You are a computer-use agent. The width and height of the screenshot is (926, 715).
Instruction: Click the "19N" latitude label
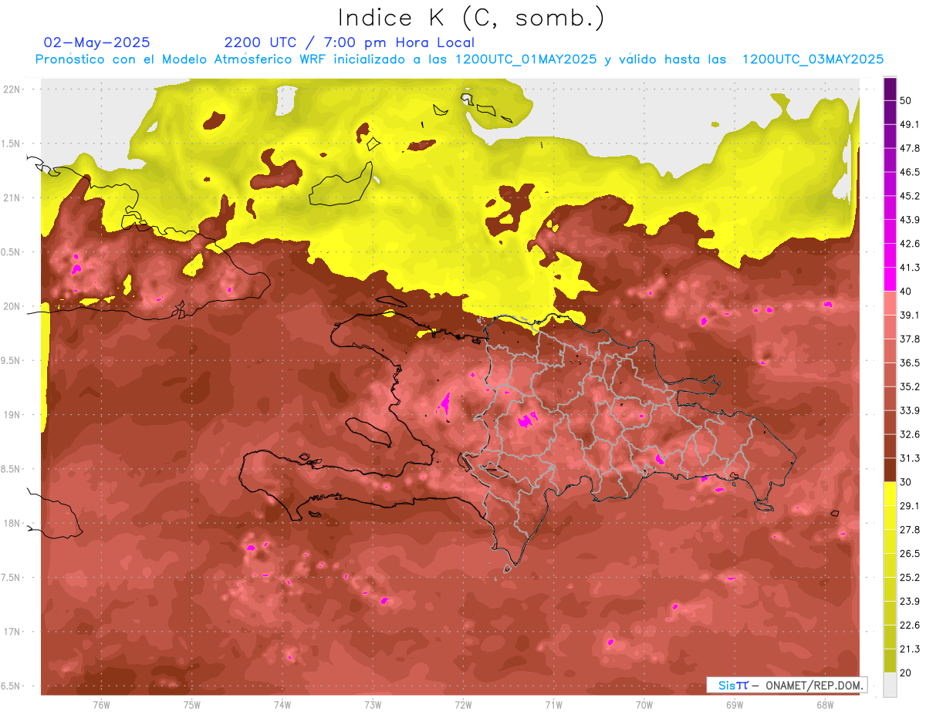[x=13, y=415]
